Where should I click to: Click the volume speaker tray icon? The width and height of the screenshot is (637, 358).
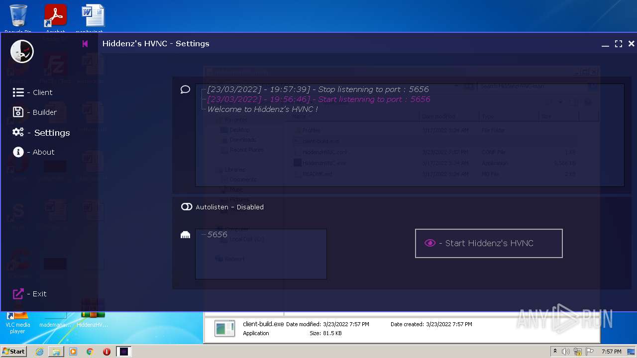point(566,352)
